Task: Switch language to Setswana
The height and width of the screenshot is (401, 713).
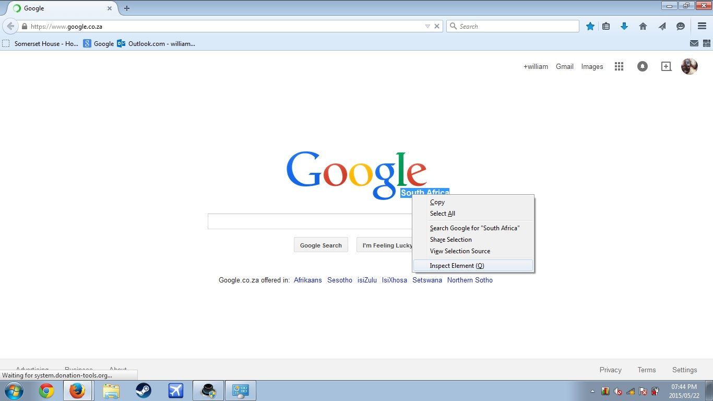Action: coord(427,280)
